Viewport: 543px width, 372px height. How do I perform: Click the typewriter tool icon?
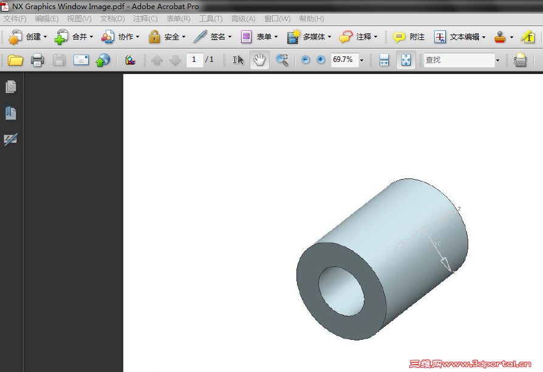(520, 60)
